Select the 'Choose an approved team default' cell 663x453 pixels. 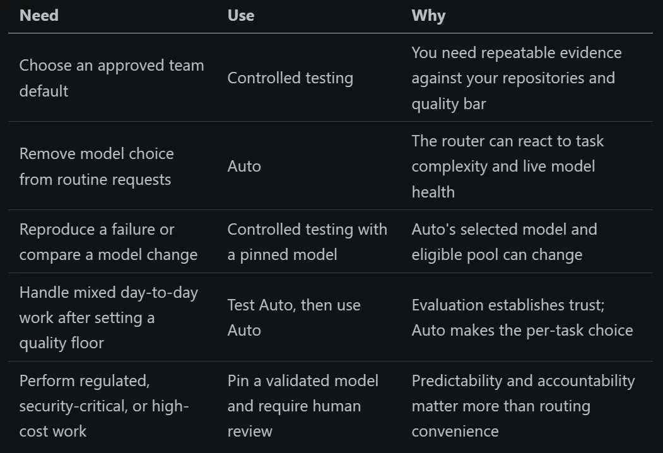(x=112, y=78)
